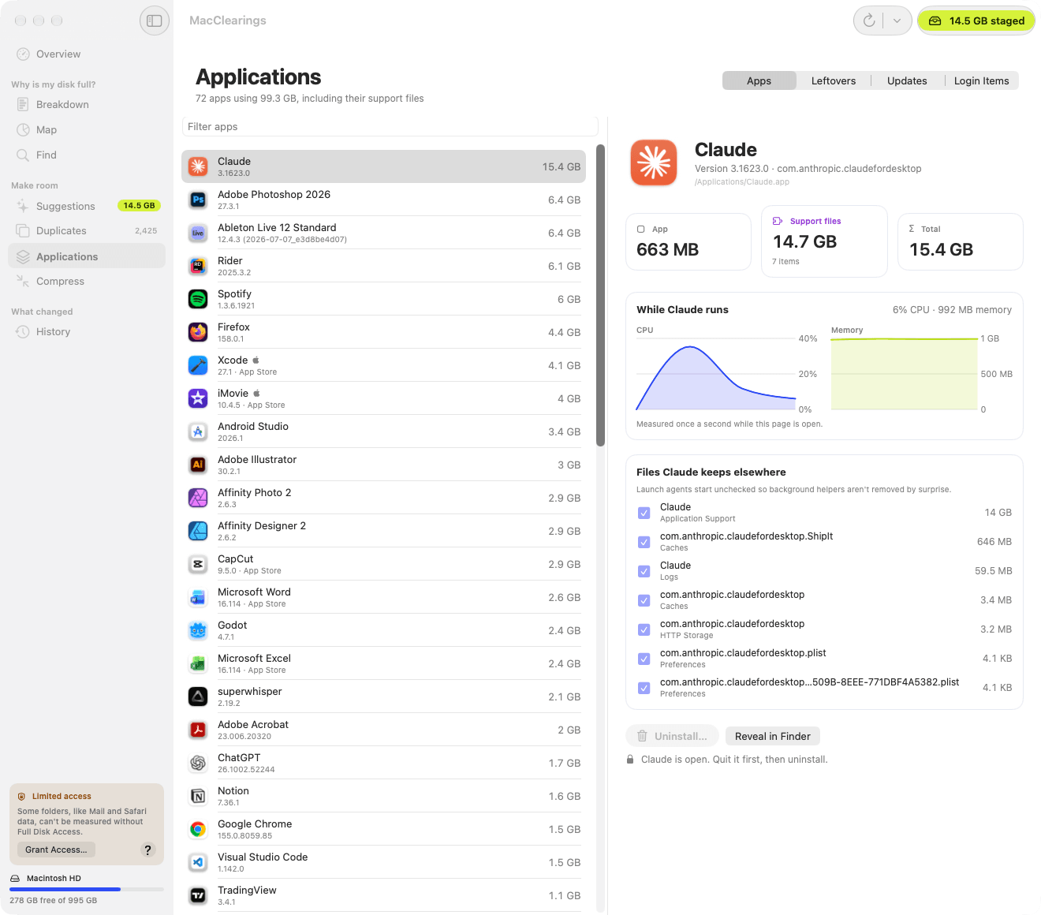Open History in the sidebar
Viewport: 1041px width, 915px height.
[87, 332]
